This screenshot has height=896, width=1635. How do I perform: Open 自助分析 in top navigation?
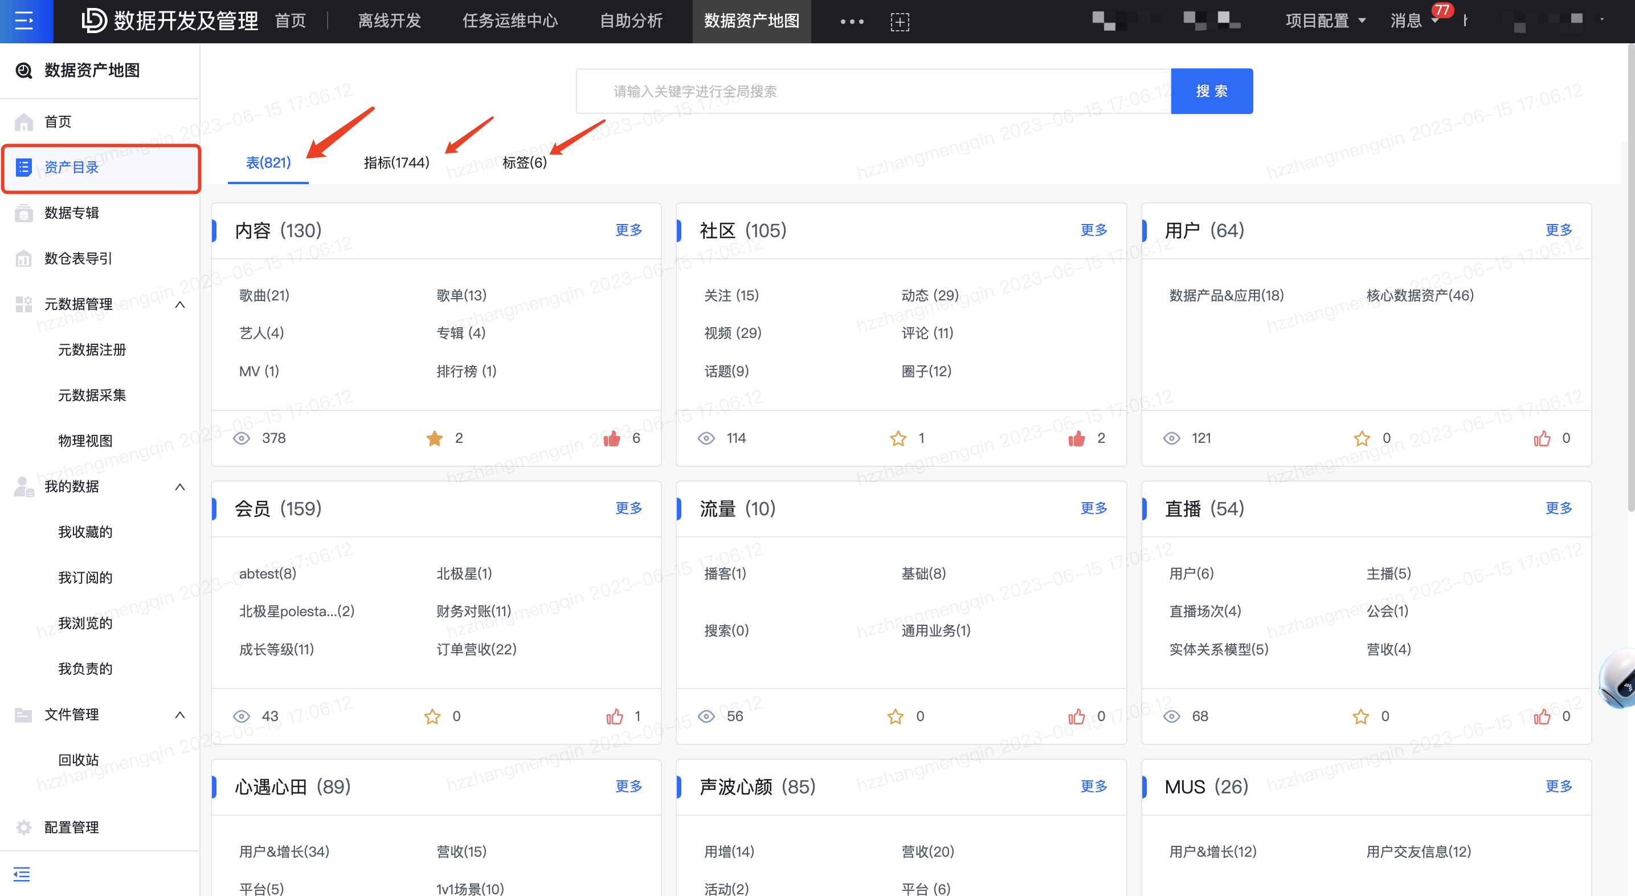[x=632, y=21]
